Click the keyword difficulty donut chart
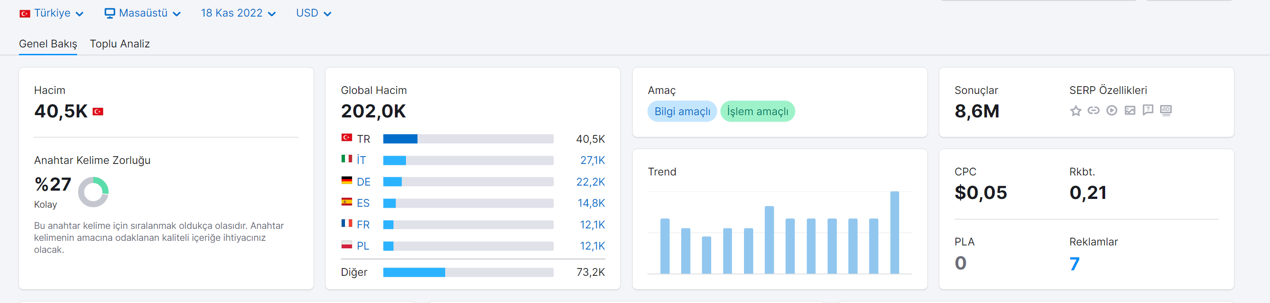The width and height of the screenshot is (1270, 303). (93, 192)
